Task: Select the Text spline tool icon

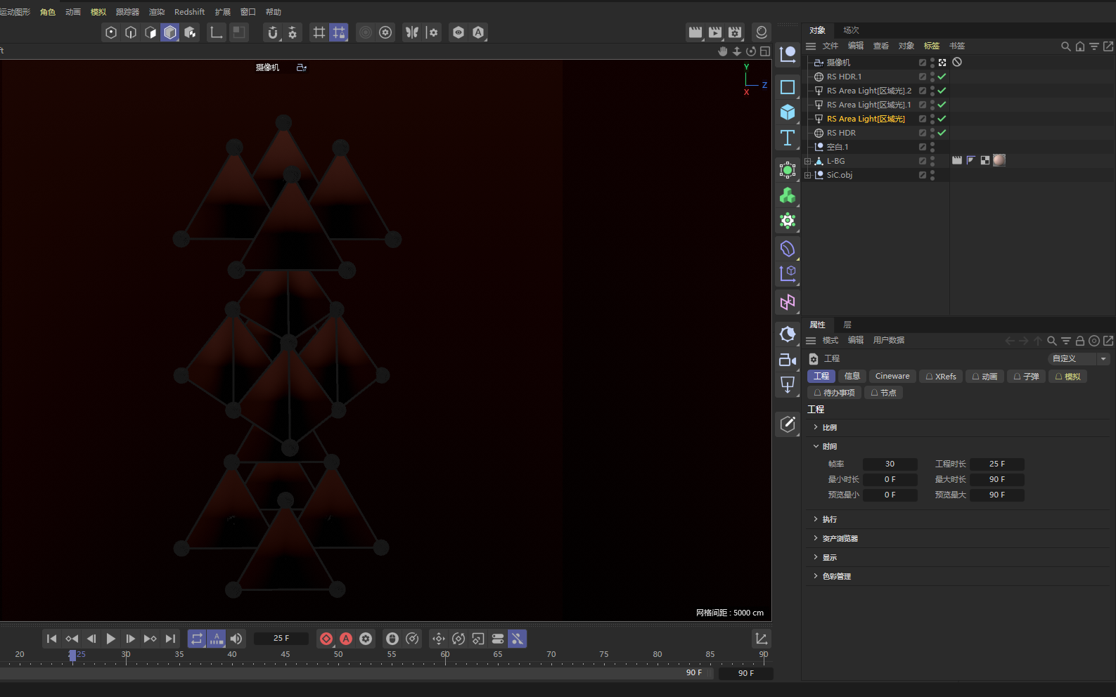Action: point(788,138)
